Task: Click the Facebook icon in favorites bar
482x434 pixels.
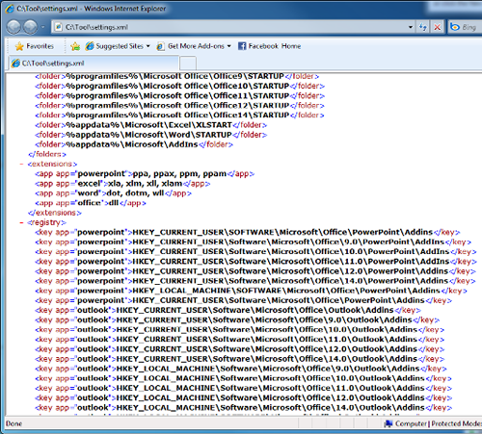Action: 242,46
